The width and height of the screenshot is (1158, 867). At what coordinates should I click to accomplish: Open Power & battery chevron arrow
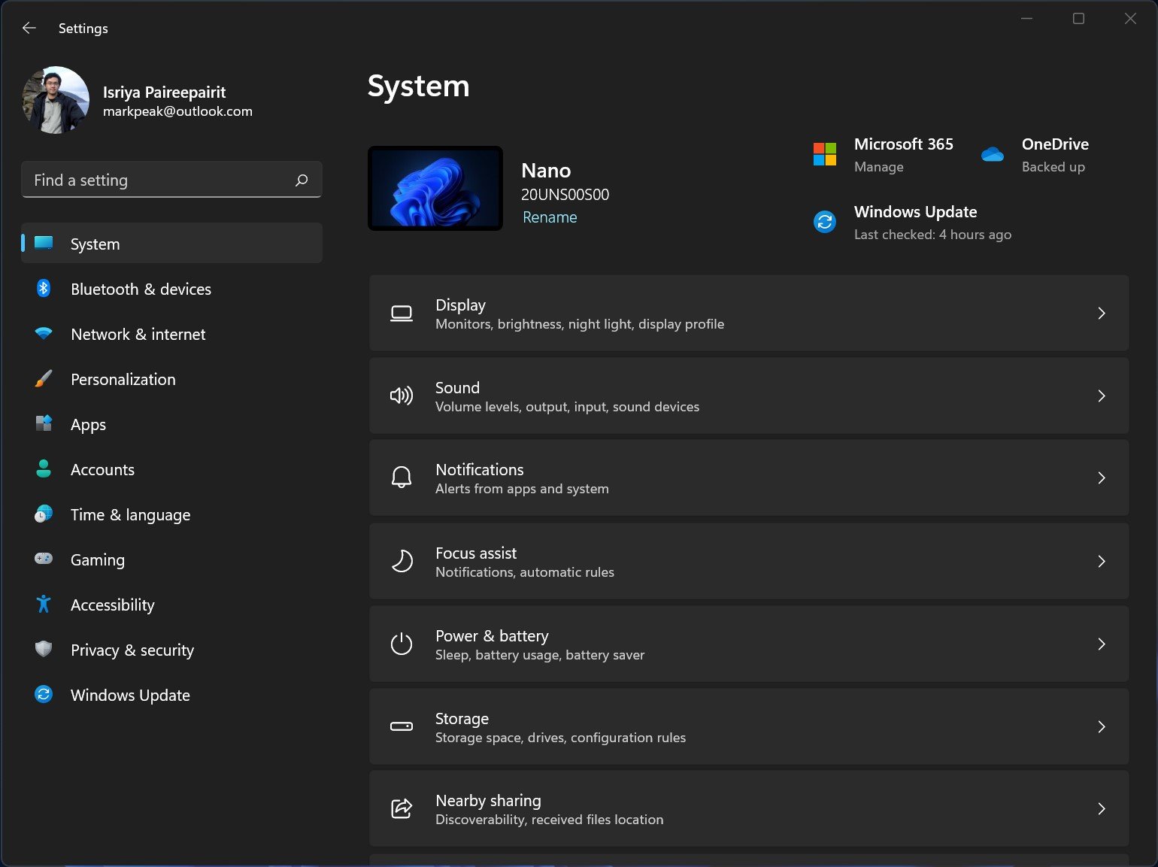pos(1102,644)
